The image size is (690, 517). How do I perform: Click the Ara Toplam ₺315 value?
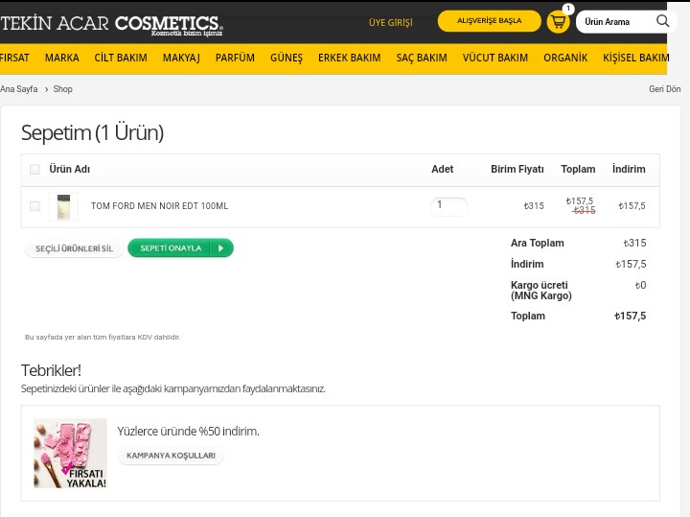click(x=634, y=243)
